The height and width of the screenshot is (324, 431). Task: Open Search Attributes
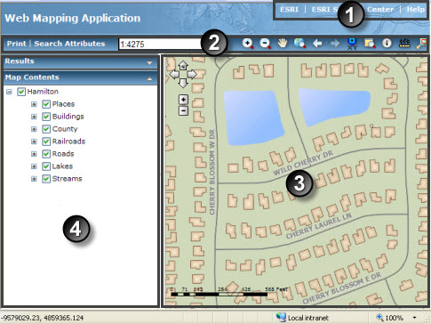(x=69, y=44)
